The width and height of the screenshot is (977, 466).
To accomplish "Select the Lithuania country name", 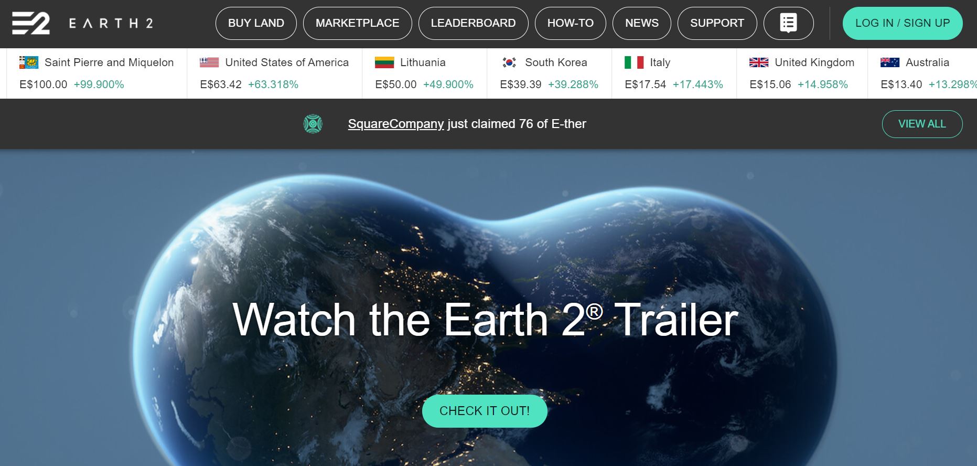I will [423, 62].
